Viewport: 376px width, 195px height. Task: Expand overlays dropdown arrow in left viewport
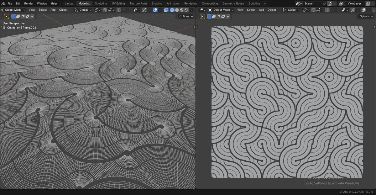[x=160, y=10]
